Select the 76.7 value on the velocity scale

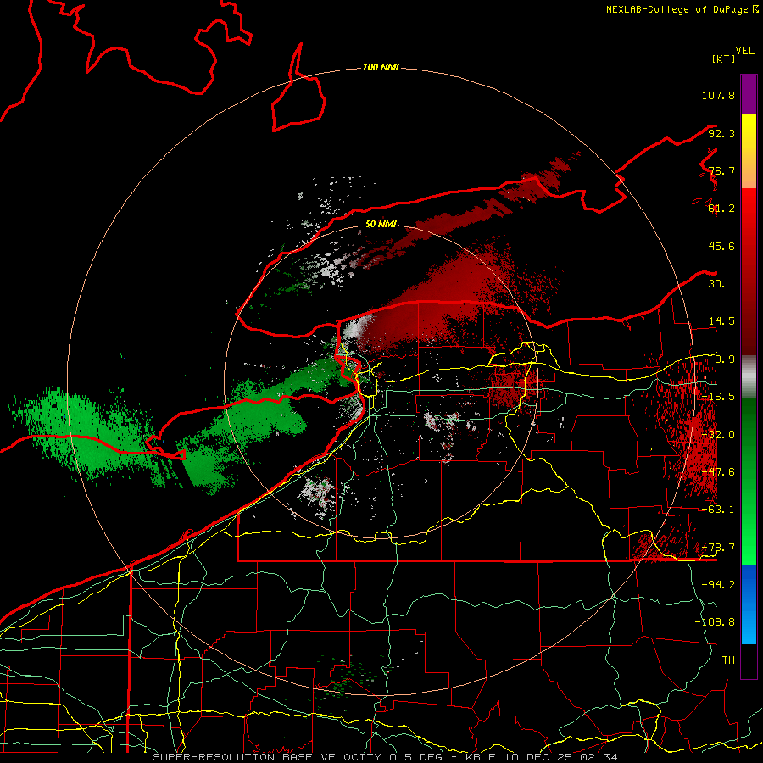(721, 170)
